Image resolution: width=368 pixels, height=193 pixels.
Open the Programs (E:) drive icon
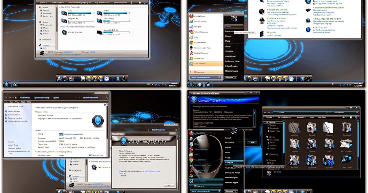pos(64,21)
